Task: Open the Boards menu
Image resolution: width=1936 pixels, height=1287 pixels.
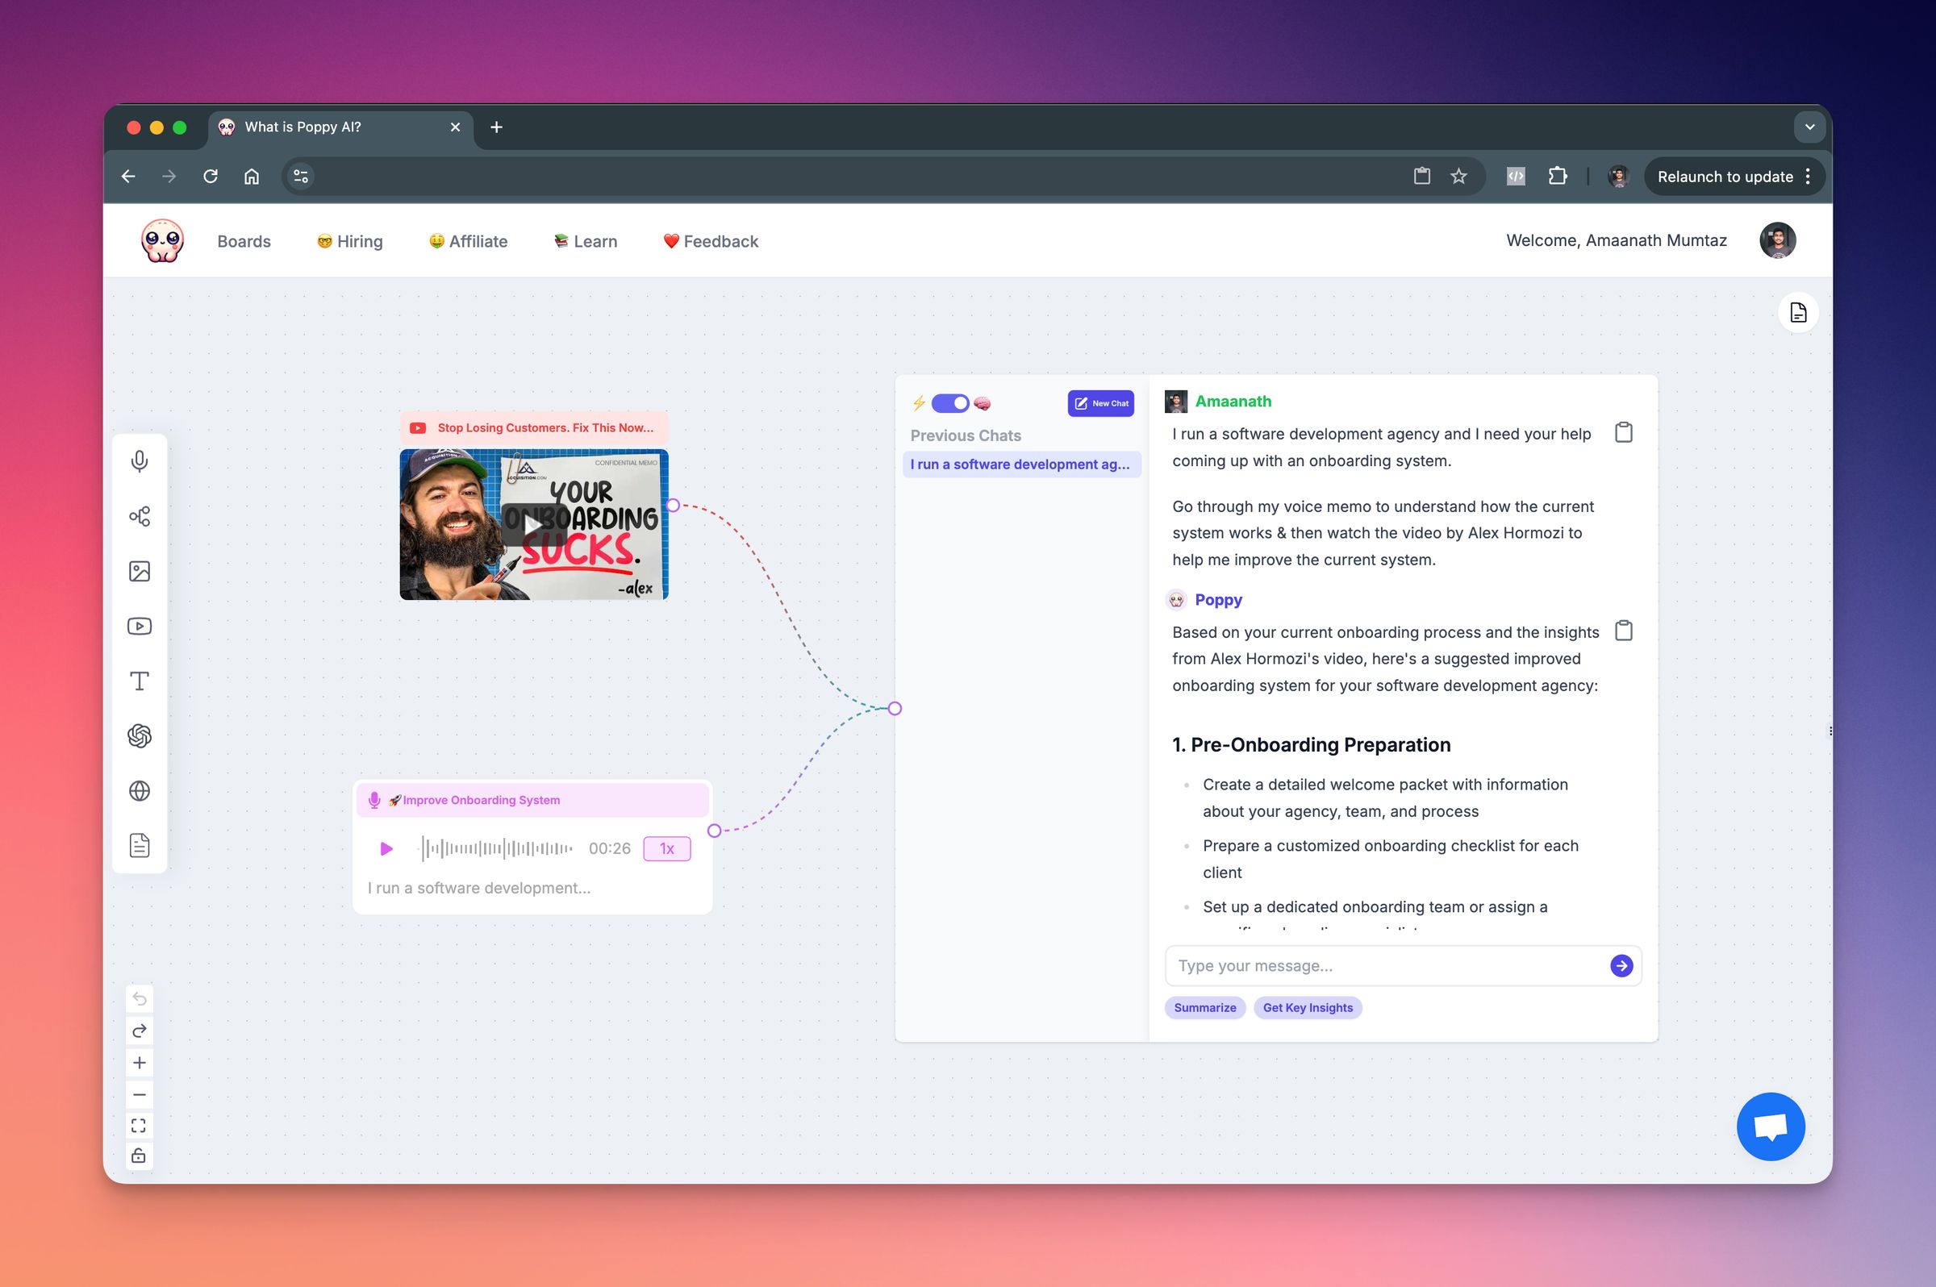Action: (x=244, y=240)
